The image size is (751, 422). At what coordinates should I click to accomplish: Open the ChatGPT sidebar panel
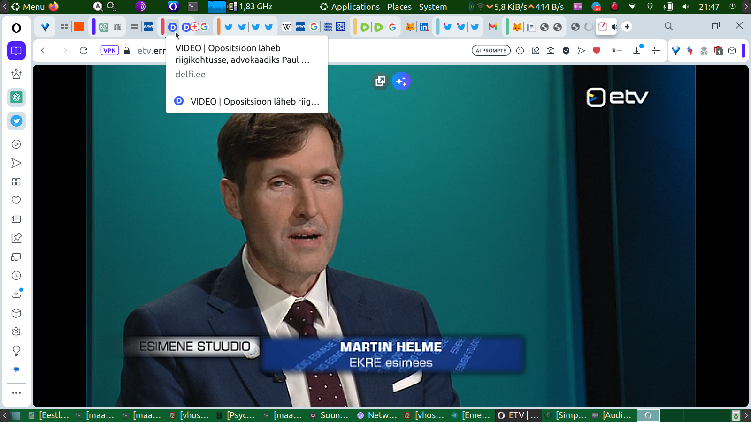click(x=16, y=98)
